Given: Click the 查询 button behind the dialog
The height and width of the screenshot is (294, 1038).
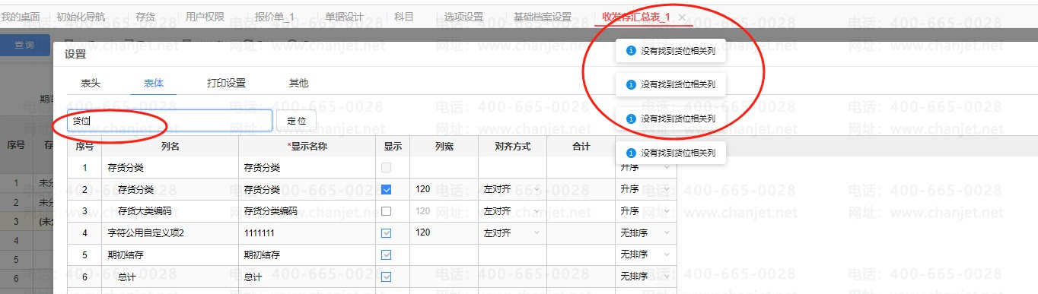Looking at the screenshot, I should [25, 45].
